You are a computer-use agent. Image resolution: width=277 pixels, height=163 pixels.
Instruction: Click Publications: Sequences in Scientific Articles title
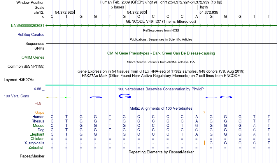[161, 39]
